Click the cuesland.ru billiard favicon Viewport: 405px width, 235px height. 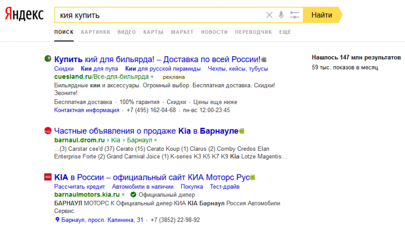47,59
